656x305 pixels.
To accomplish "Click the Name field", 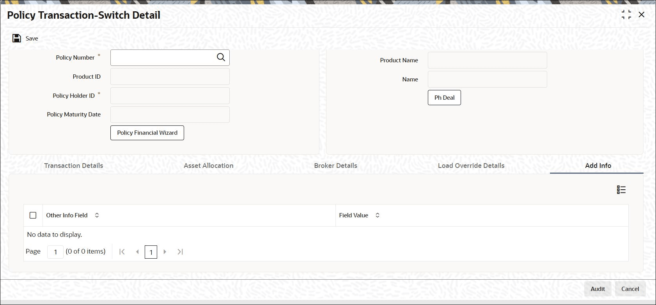I will pos(488,79).
